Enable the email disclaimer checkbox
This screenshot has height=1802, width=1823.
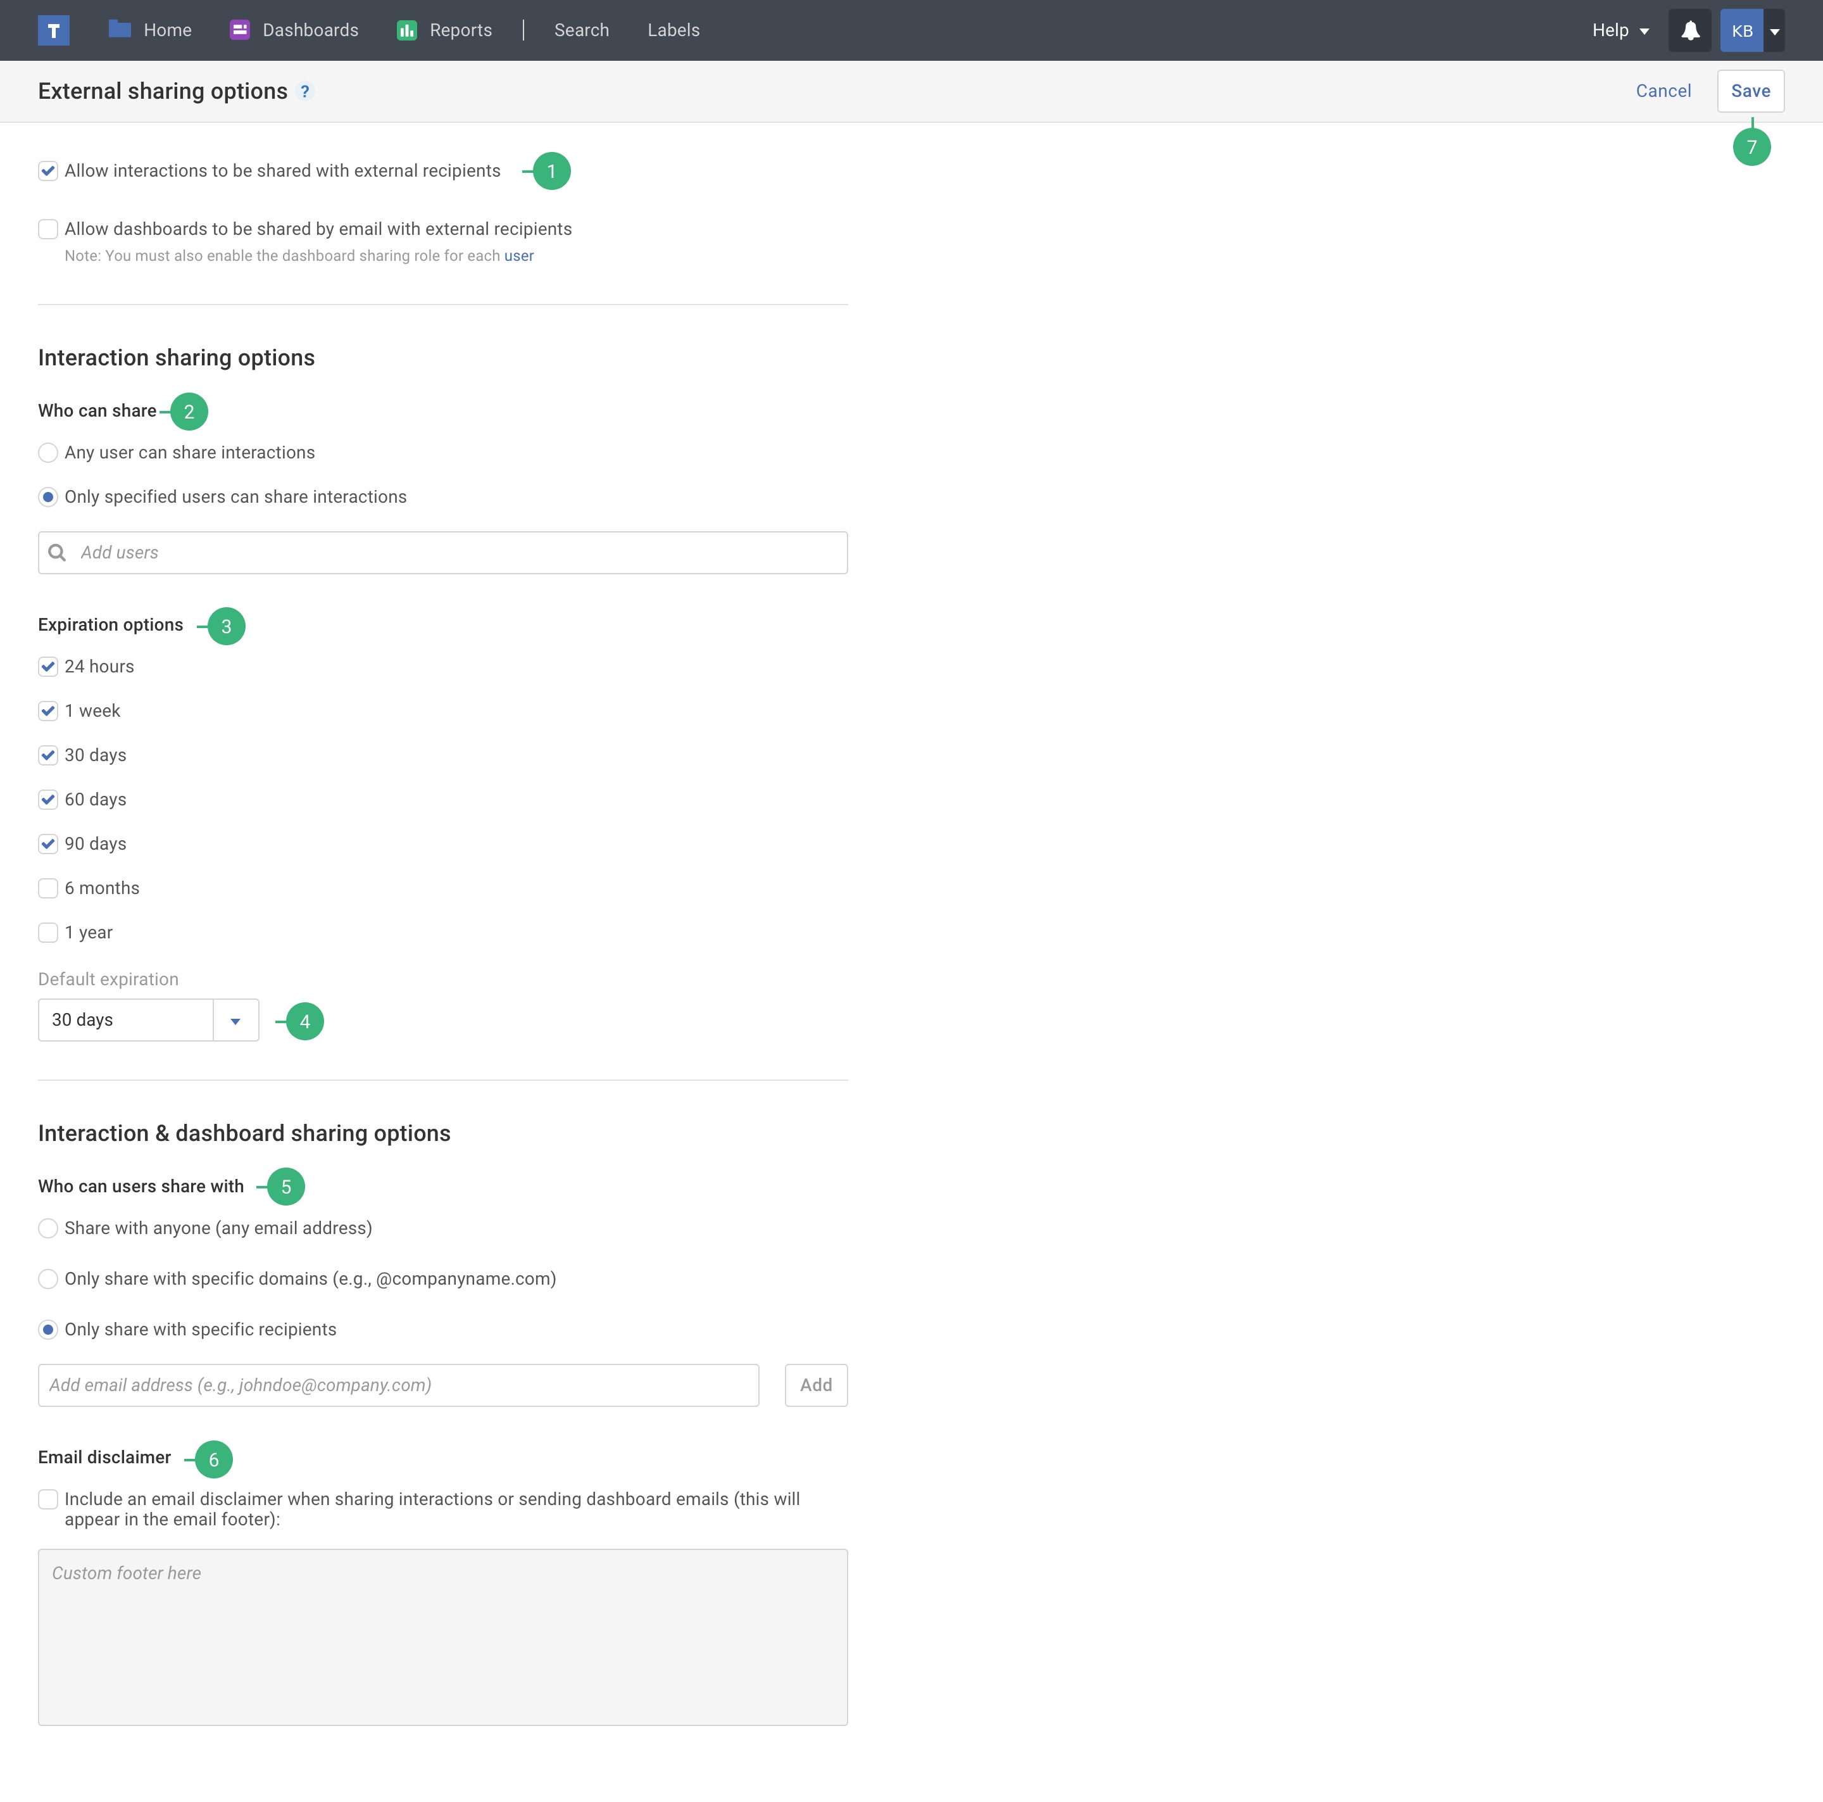point(48,1499)
